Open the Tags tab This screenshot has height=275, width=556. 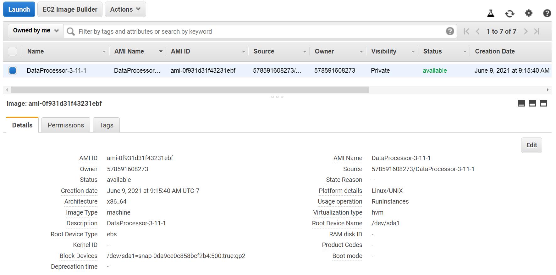[x=106, y=125]
